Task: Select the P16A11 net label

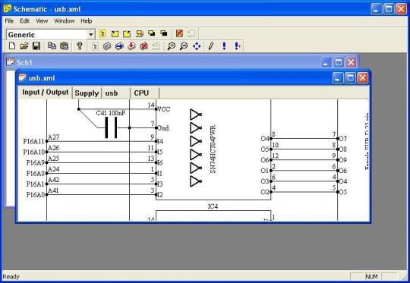Action: click(x=34, y=141)
